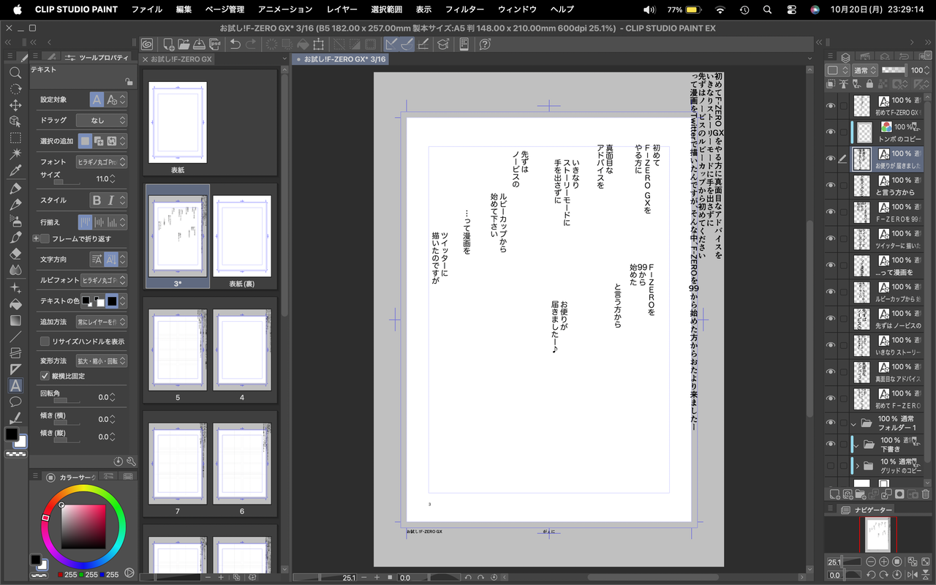
Task: Enable the フレームで折り返す checkbox
Action: coord(45,239)
